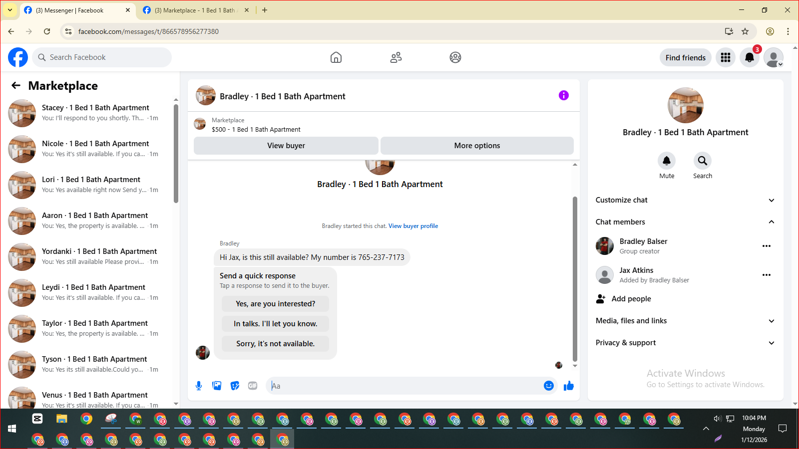Switch to the Marketplace 1 Bed 1 Bath tab
This screenshot has width=799, height=449.
pyautogui.click(x=196, y=10)
